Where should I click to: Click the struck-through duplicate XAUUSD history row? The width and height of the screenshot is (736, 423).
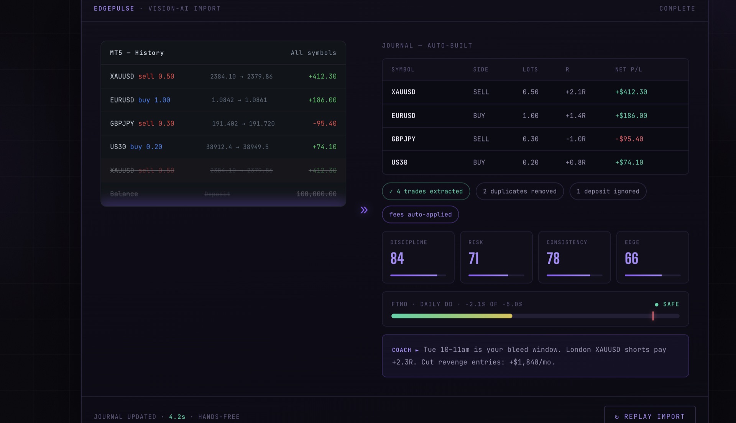pos(223,170)
